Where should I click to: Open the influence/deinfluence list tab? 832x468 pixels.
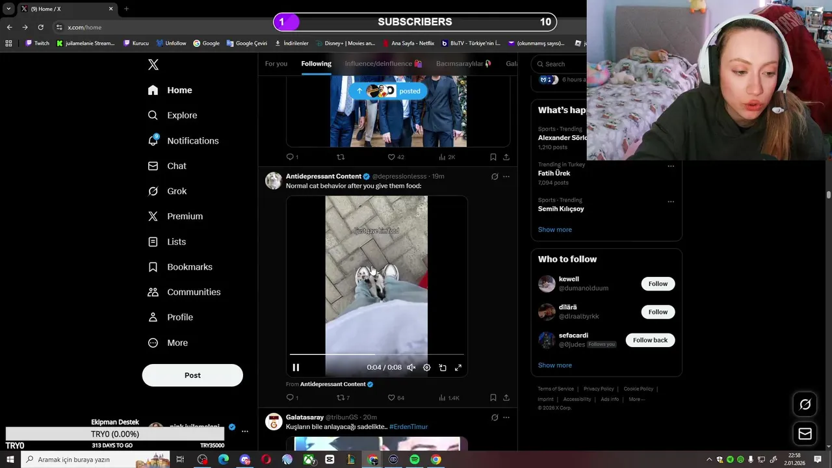pyautogui.click(x=383, y=64)
